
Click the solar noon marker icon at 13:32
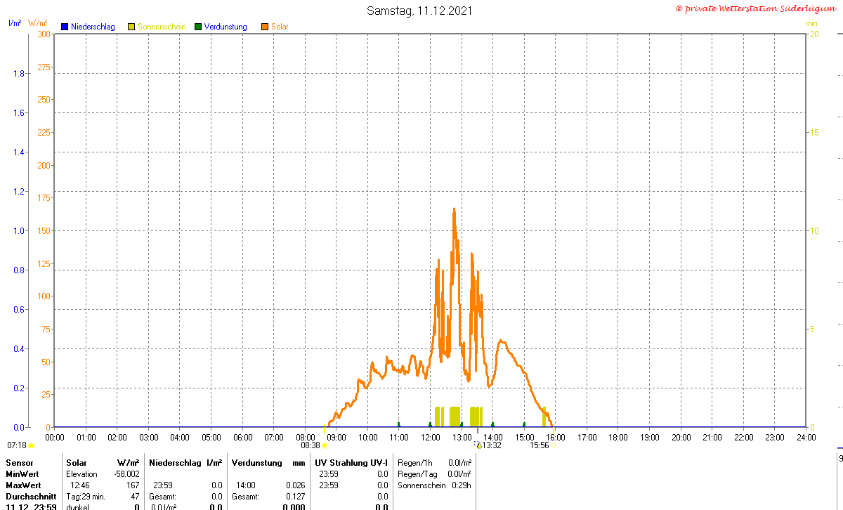tap(478, 445)
